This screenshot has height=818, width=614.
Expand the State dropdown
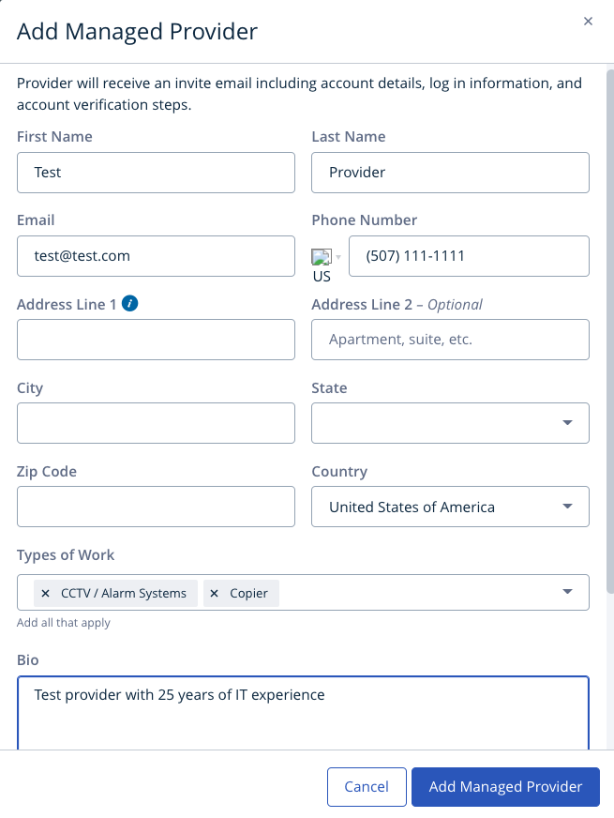[567, 423]
